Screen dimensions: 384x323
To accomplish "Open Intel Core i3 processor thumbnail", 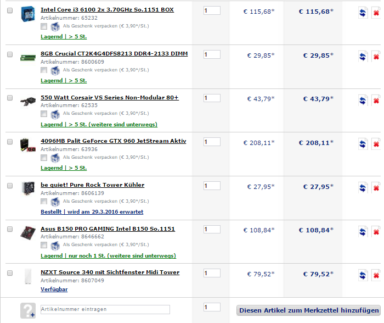I will [27, 14].
